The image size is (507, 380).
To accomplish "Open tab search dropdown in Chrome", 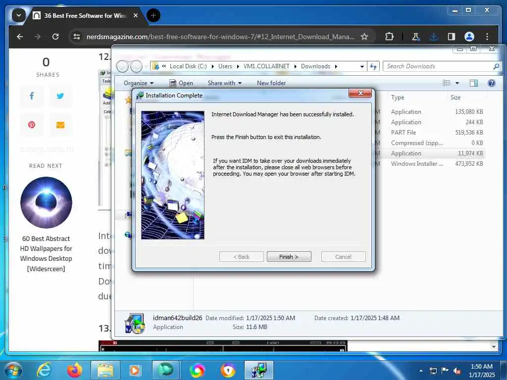I will coord(19,15).
